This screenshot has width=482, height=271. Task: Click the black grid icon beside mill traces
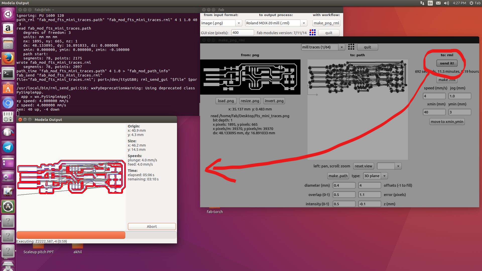coord(351,47)
